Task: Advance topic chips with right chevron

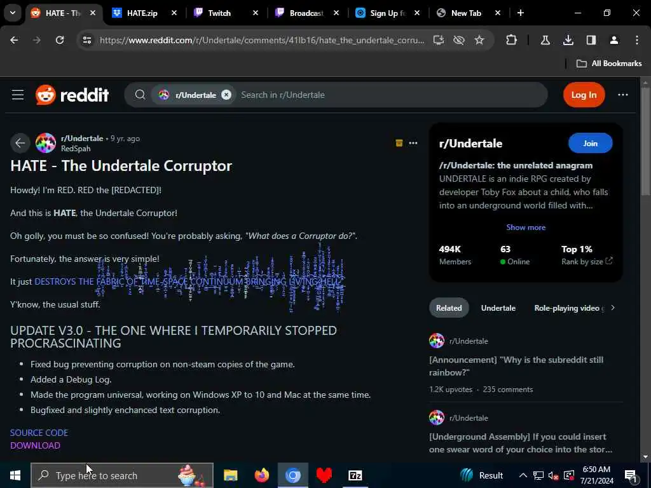Action: coord(613,308)
